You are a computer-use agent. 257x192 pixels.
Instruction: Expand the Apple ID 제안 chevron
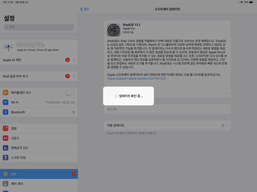coord(74,60)
